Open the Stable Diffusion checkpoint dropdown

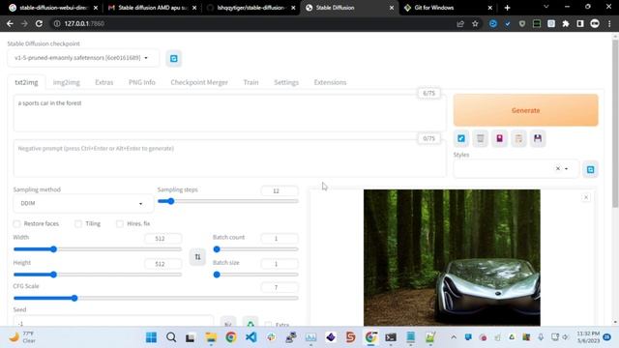pos(83,58)
